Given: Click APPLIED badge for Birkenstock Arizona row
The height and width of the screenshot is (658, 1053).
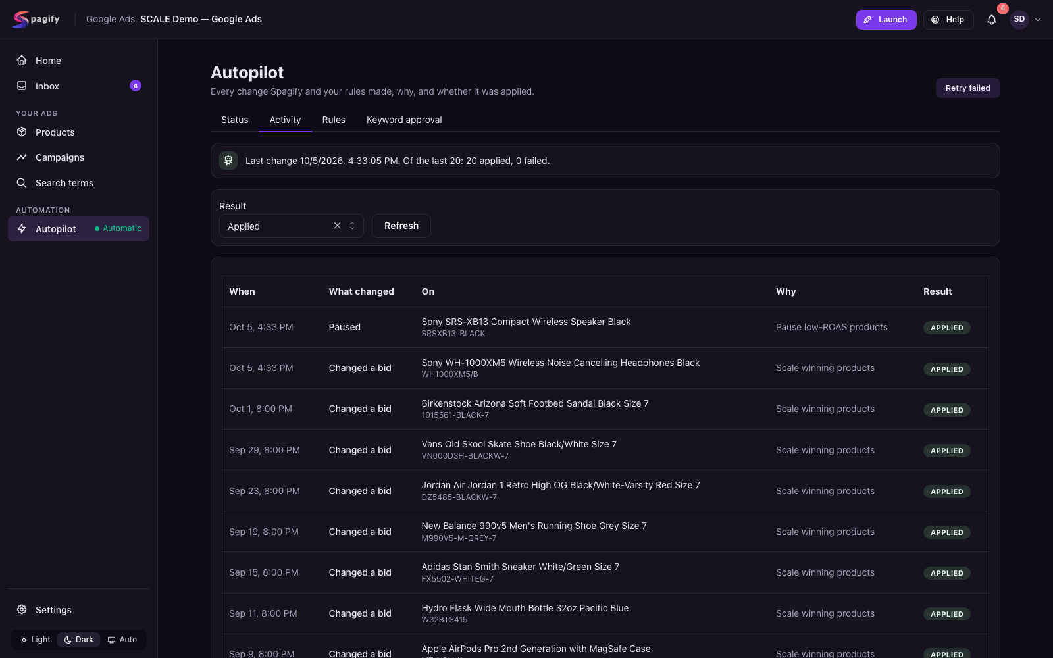Looking at the screenshot, I should pos(946,410).
